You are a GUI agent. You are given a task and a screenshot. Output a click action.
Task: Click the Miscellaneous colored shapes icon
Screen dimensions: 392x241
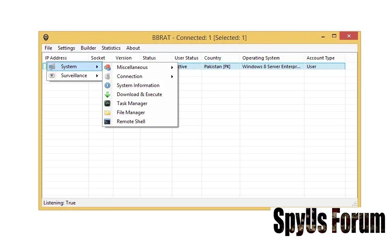point(107,67)
